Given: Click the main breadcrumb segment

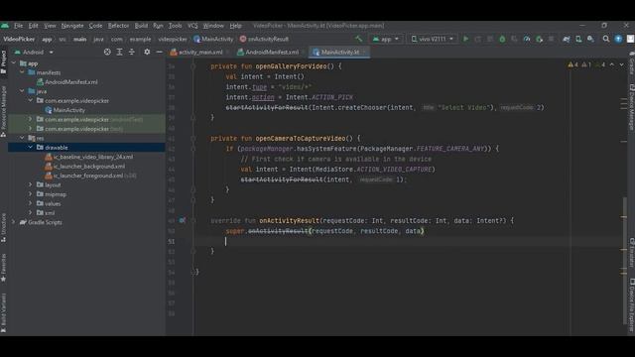Looking at the screenshot, I should pos(79,40).
